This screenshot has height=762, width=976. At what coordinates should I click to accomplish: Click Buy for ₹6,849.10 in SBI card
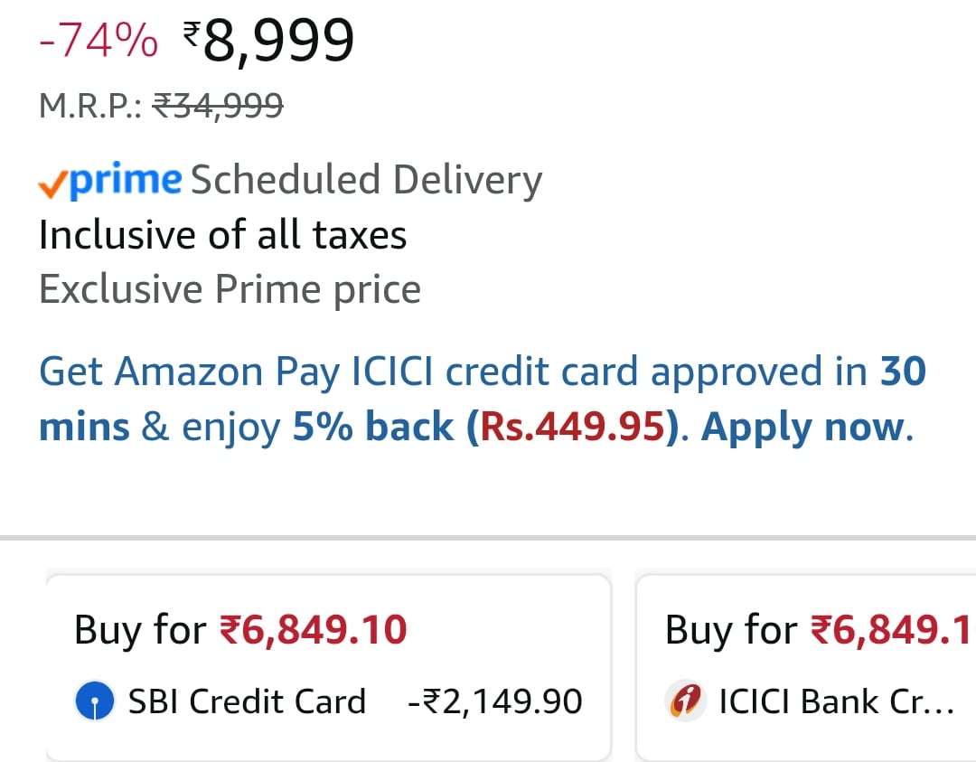click(x=240, y=629)
